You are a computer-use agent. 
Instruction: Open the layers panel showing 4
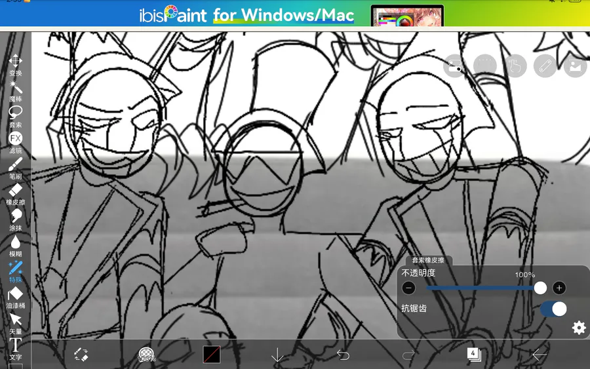pos(474,355)
